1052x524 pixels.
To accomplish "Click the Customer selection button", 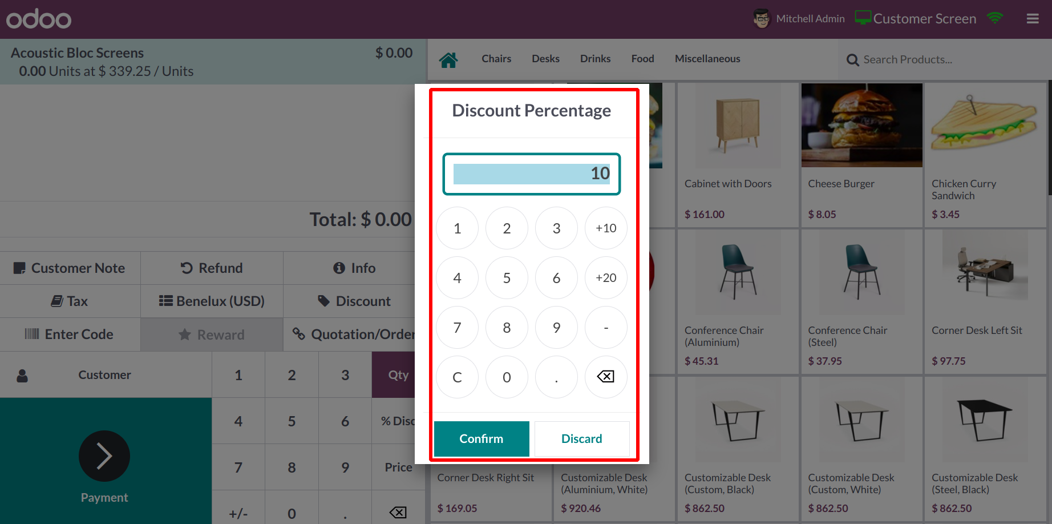I will 106,374.
